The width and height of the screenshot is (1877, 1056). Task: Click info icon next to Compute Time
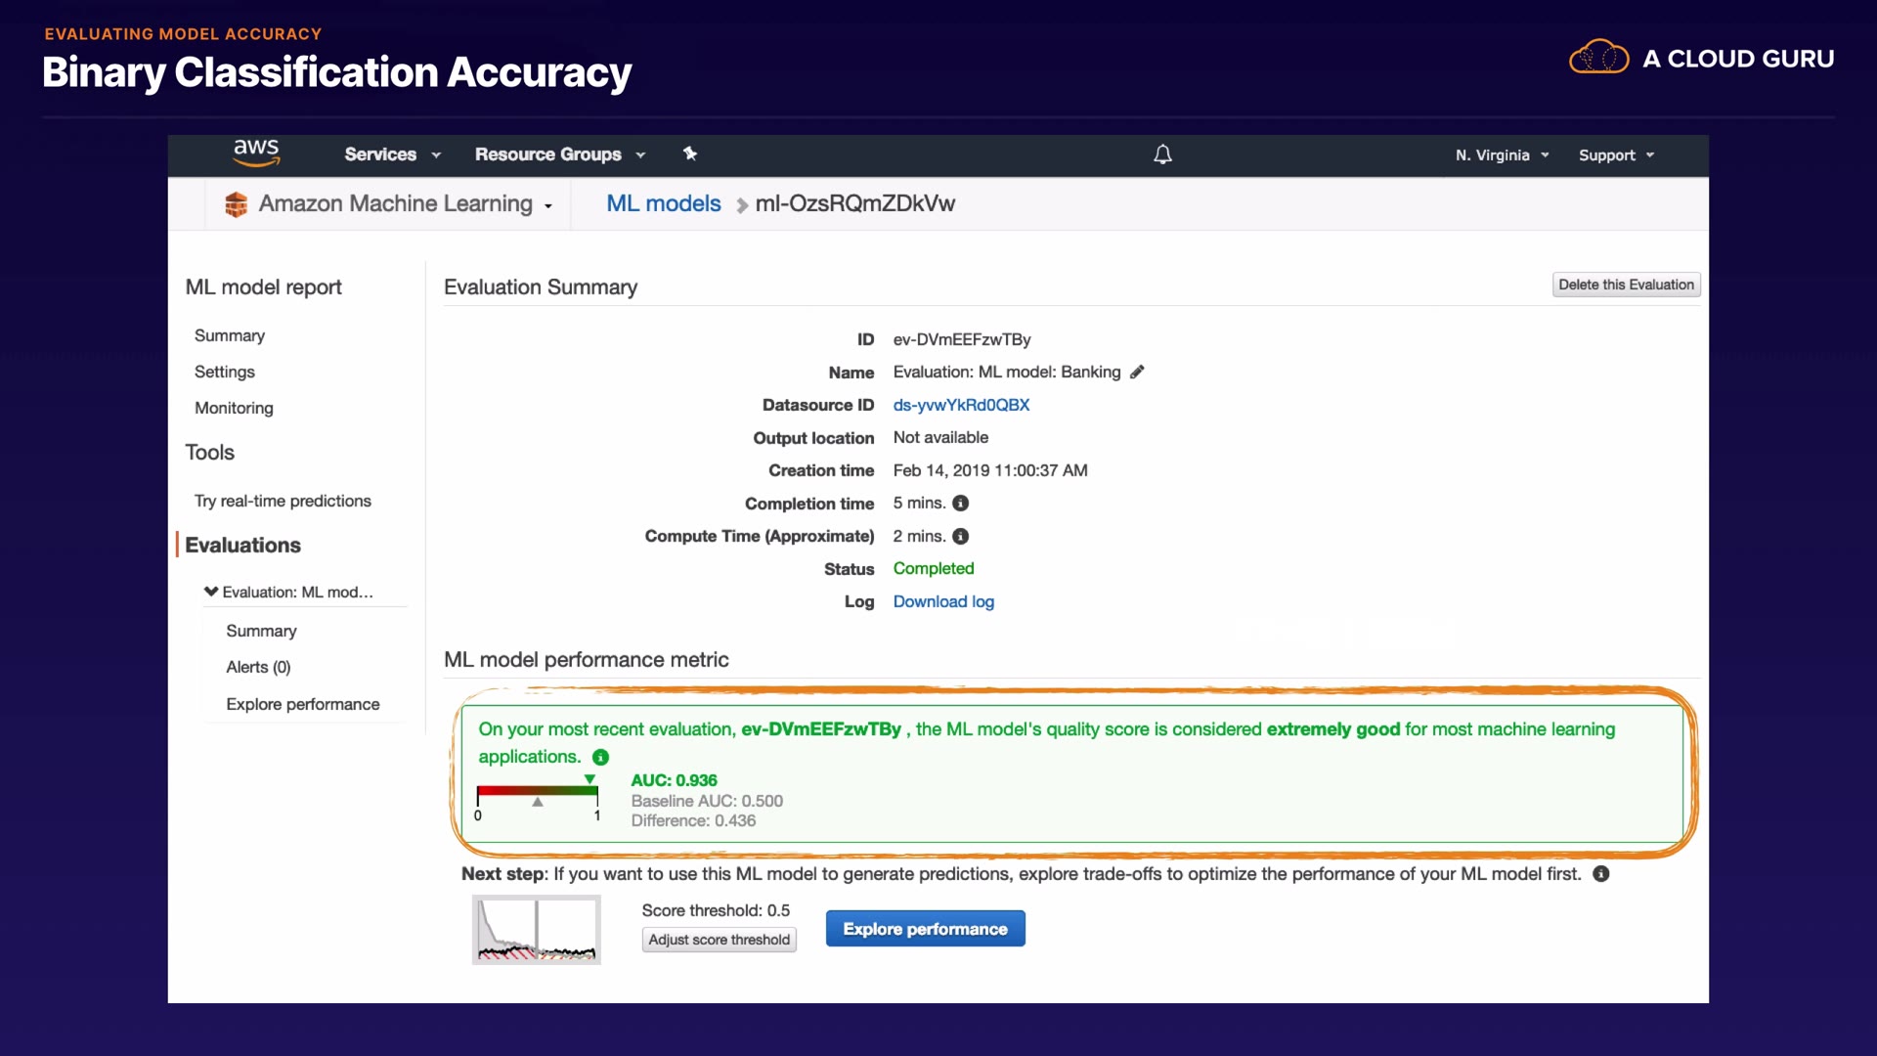(x=961, y=537)
